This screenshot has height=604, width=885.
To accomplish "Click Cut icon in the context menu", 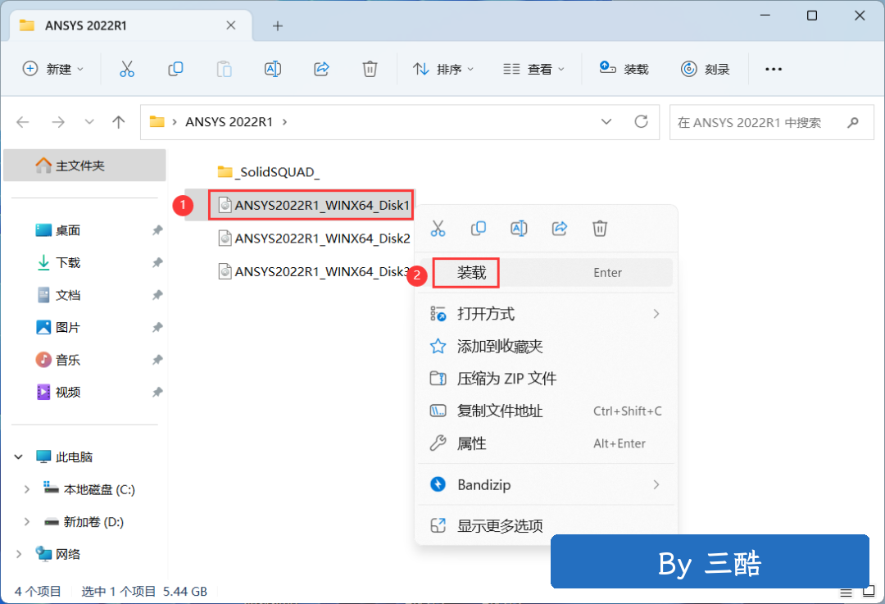I will click(438, 228).
